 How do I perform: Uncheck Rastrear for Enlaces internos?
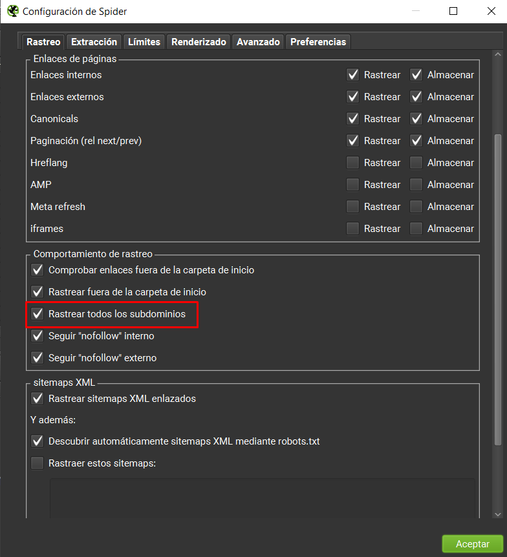pos(352,74)
